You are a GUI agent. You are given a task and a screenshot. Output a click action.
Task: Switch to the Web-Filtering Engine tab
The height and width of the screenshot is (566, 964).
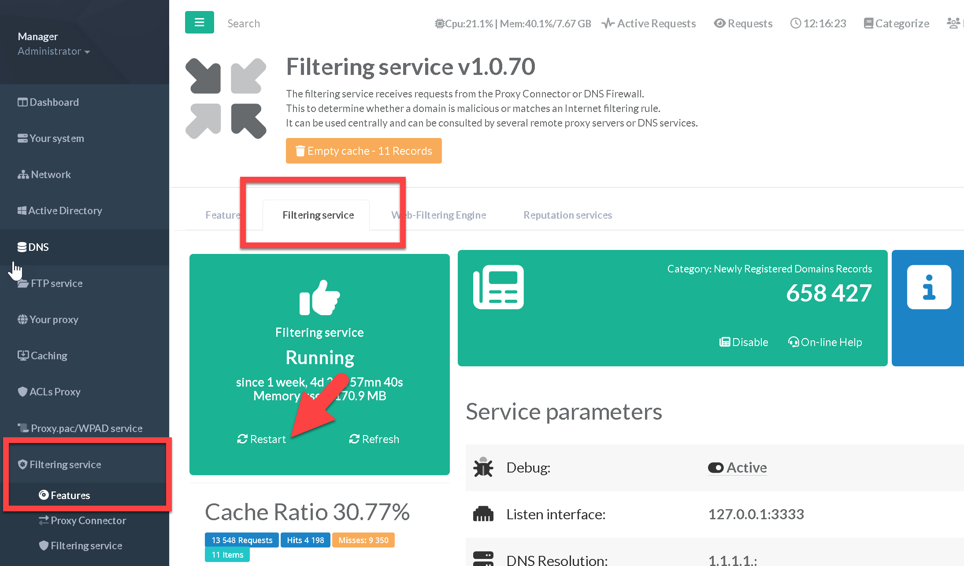pyautogui.click(x=439, y=215)
